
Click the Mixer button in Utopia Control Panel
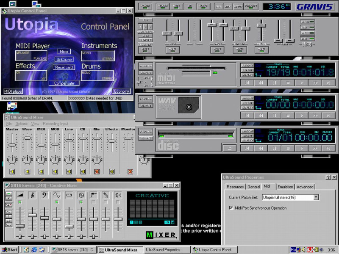pos(64,51)
